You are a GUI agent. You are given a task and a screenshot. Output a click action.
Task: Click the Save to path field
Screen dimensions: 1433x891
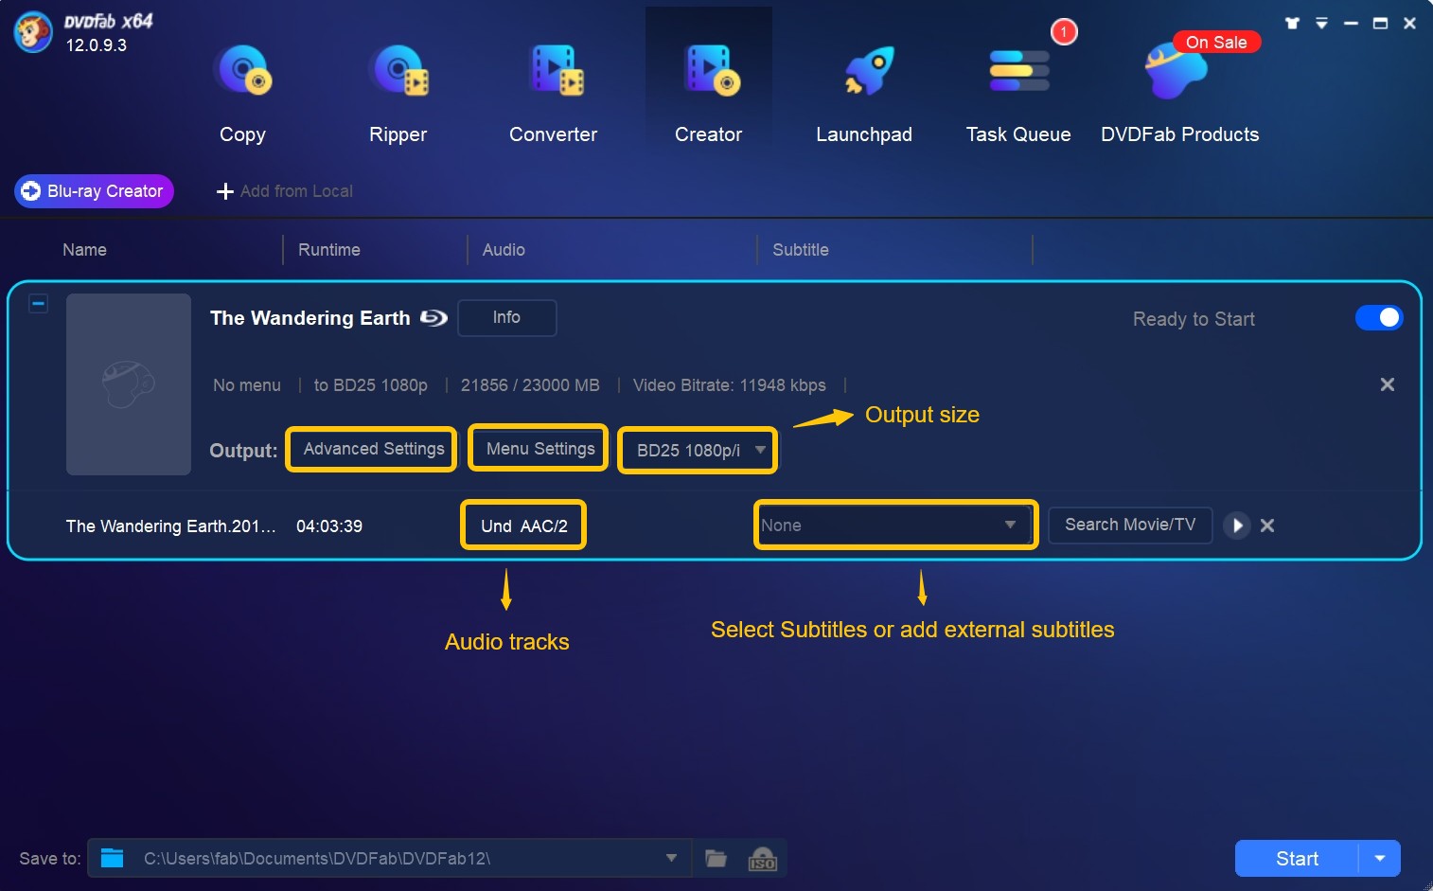click(390, 859)
